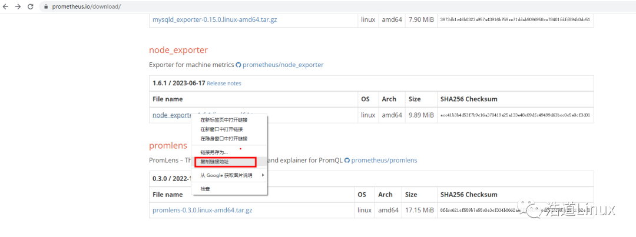Click Size header in node_exporter table
This screenshot has width=636, height=237.
click(415, 99)
